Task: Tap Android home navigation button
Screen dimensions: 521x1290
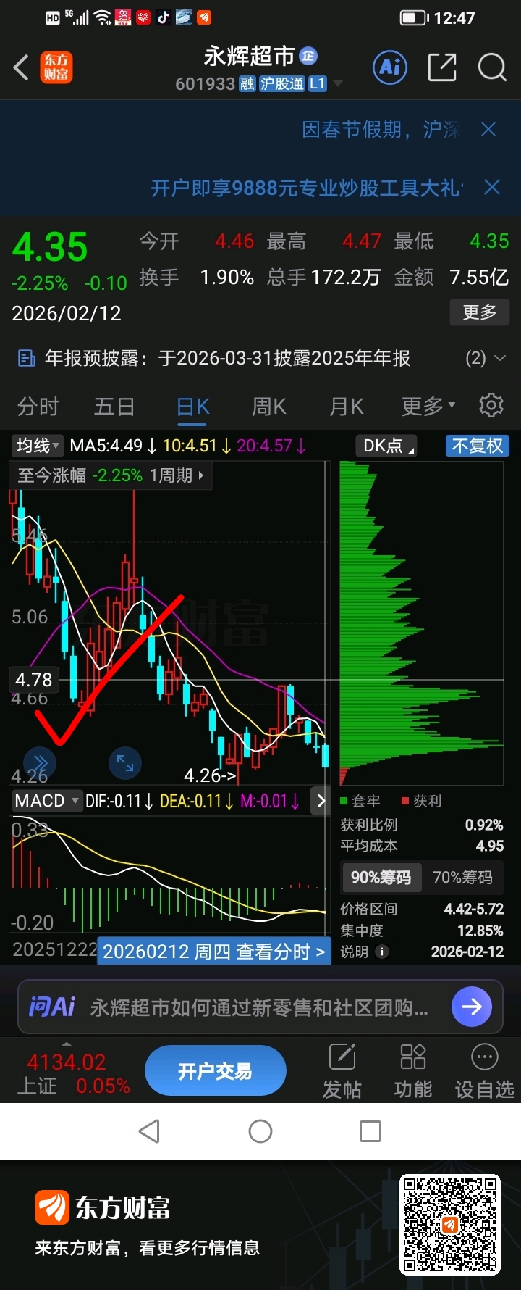Action: click(260, 1131)
